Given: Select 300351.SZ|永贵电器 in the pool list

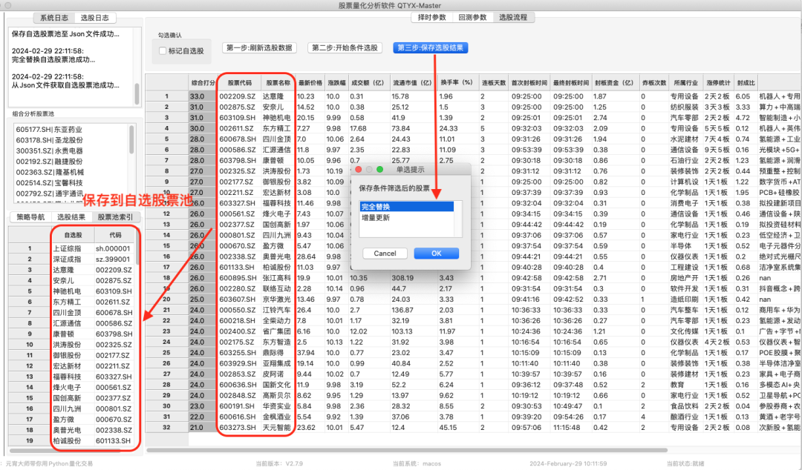Looking at the screenshot, I should click(x=49, y=151).
